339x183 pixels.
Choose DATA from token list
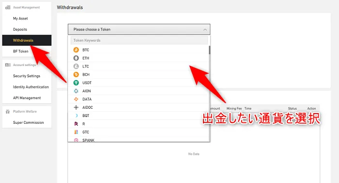tap(139, 100)
